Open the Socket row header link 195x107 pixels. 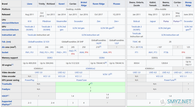click(5, 52)
